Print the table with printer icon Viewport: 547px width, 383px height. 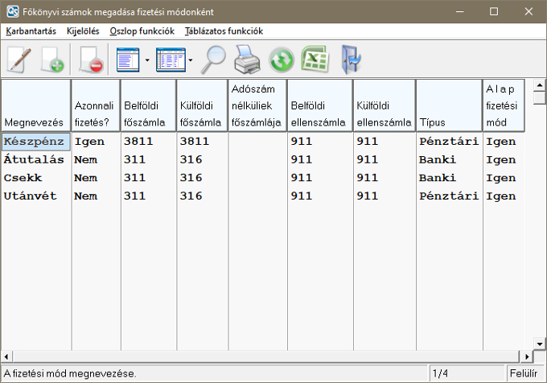[249, 60]
